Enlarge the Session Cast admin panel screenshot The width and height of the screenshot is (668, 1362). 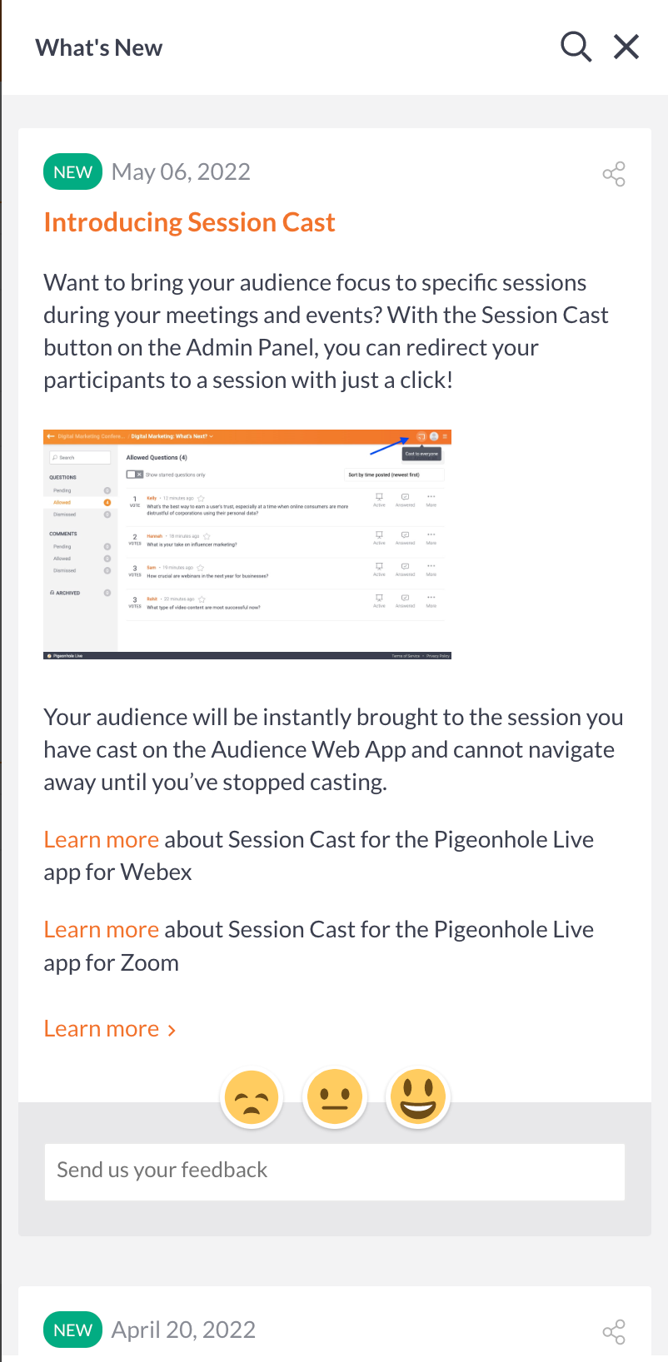[247, 544]
